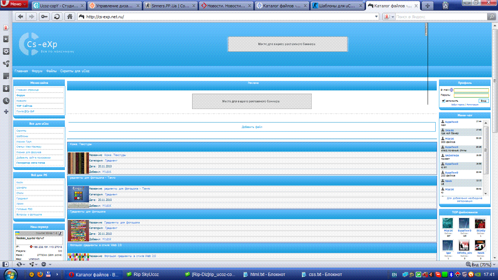
Task: Toggle the 'запомнить' remember-me checkbox
Action: tap(443, 101)
